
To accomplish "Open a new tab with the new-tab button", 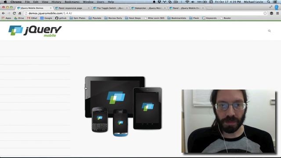I will click(x=209, y=8).
